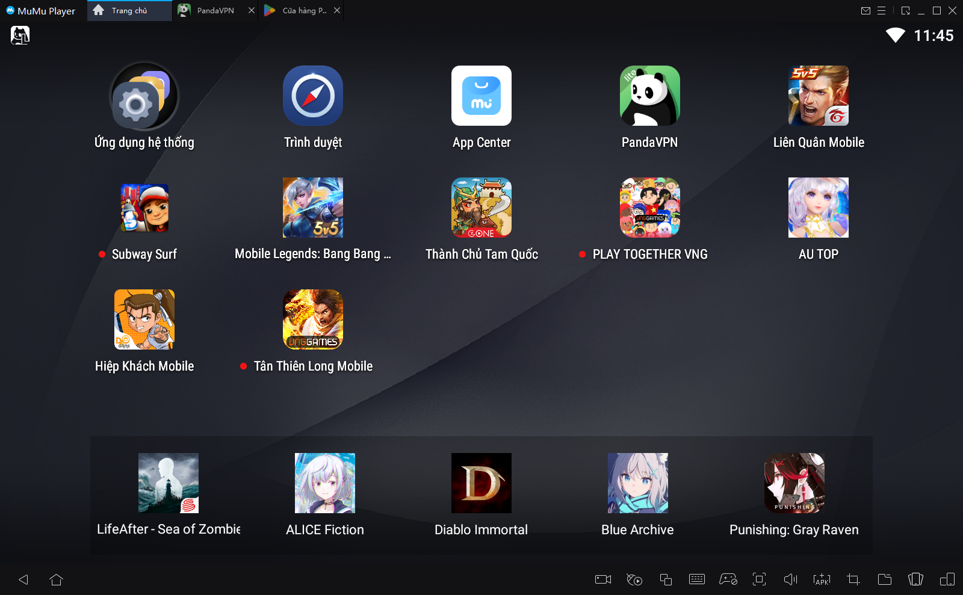Open the shared folder icon

884,579
